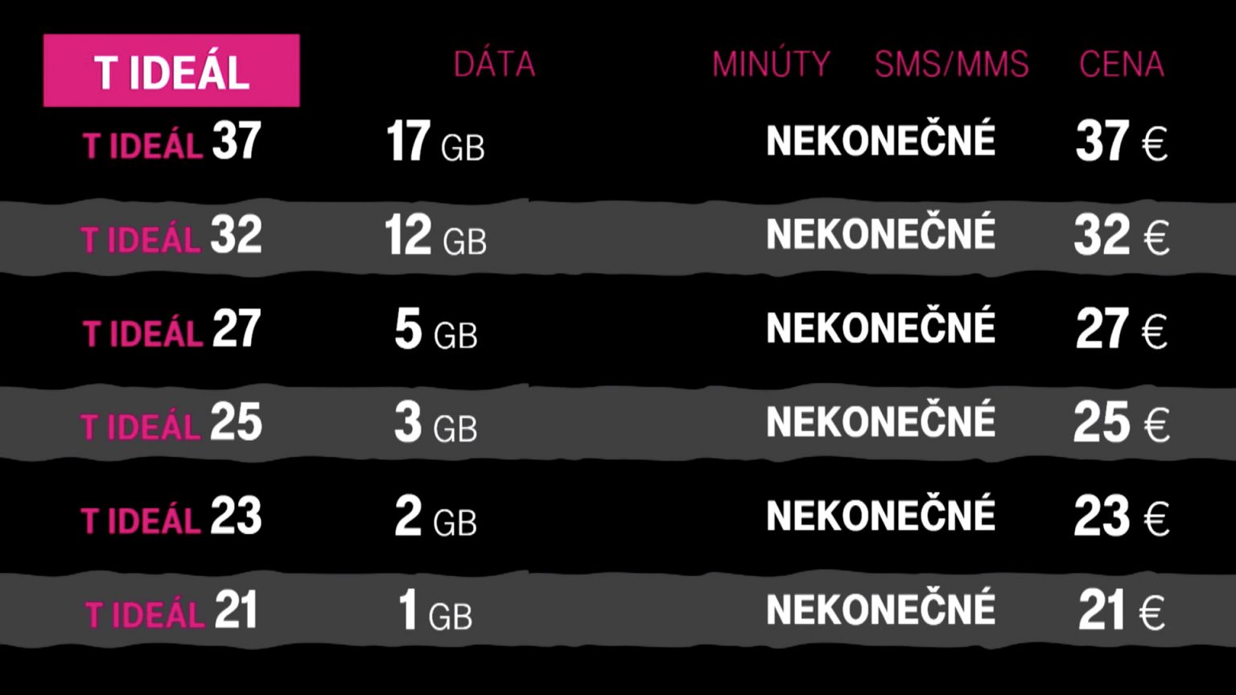Select the DÁTA column header
The height and width of the screenshot is (695, 1236).
coord(494,65)
